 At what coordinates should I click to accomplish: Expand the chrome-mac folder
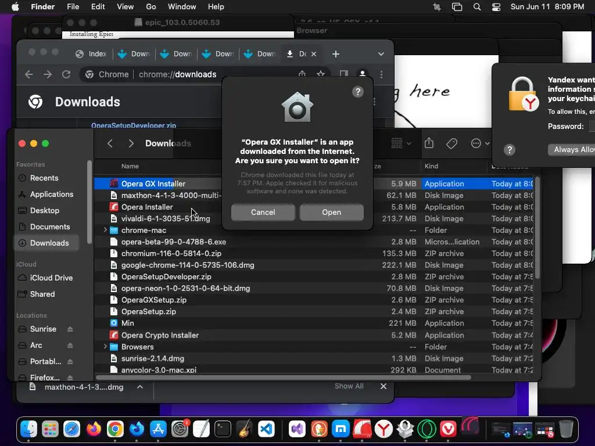pyautogui.click(x=105, y=230)
